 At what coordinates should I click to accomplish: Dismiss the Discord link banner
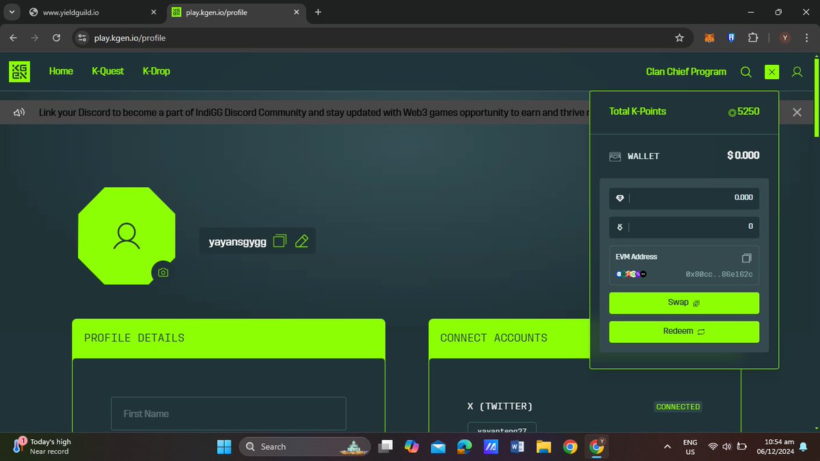click(797, 112)
